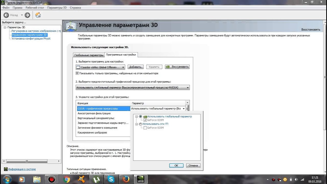Go back with the Назад arrow
Screen dimensions: 327x184
[6, 15]
